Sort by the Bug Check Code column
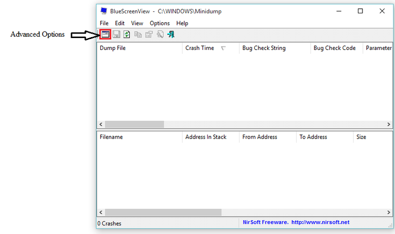 click(x=337, y=48)
